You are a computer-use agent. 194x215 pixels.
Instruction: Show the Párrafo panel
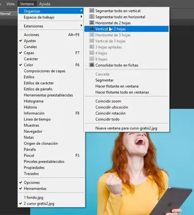pyautogui.click(x=51, y=150)
